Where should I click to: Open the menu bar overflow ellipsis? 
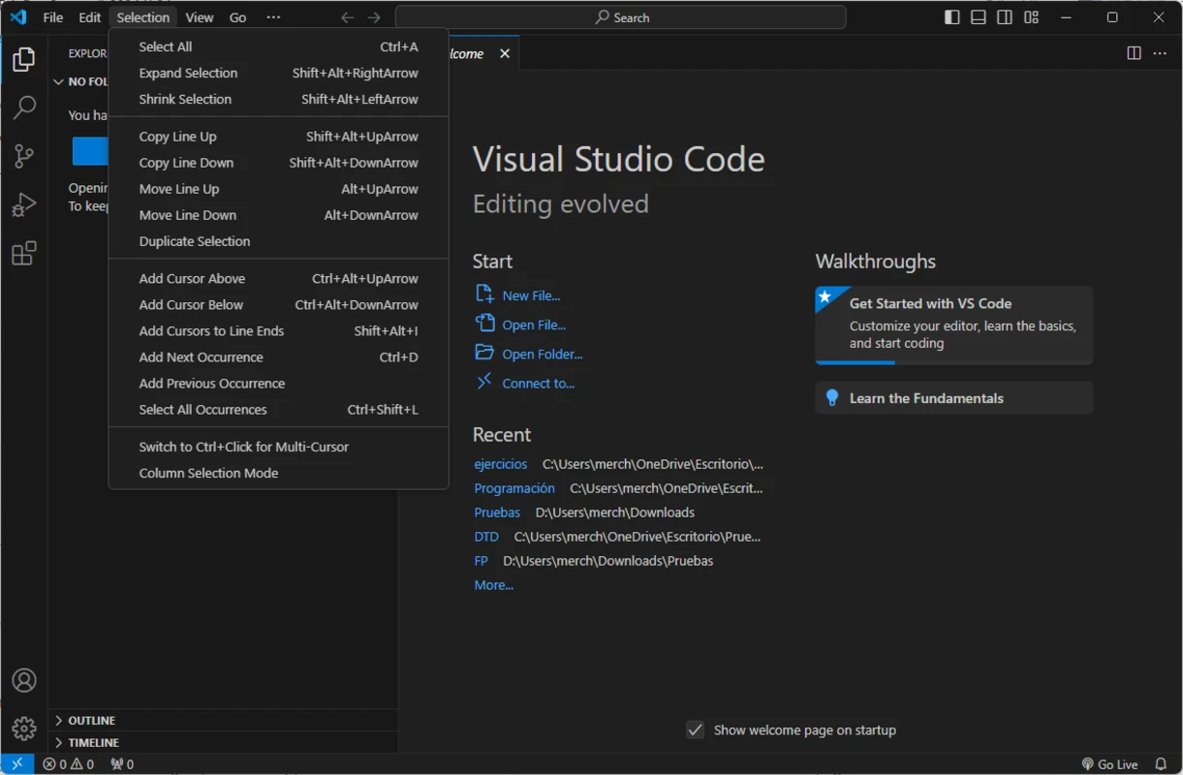(x=273, y=17)
